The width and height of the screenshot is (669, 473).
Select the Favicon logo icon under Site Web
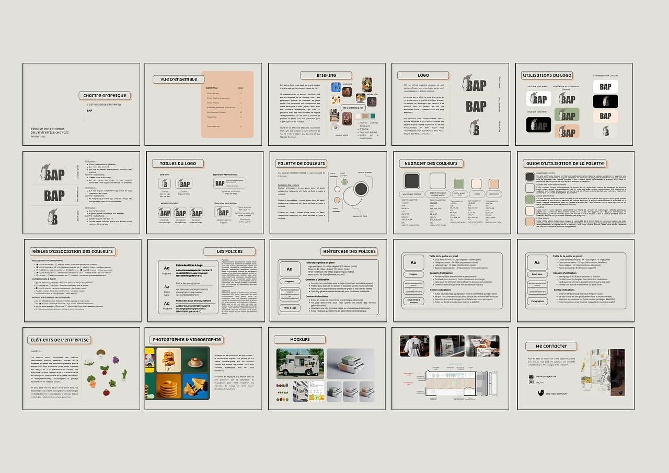click(x=165, y=183)
